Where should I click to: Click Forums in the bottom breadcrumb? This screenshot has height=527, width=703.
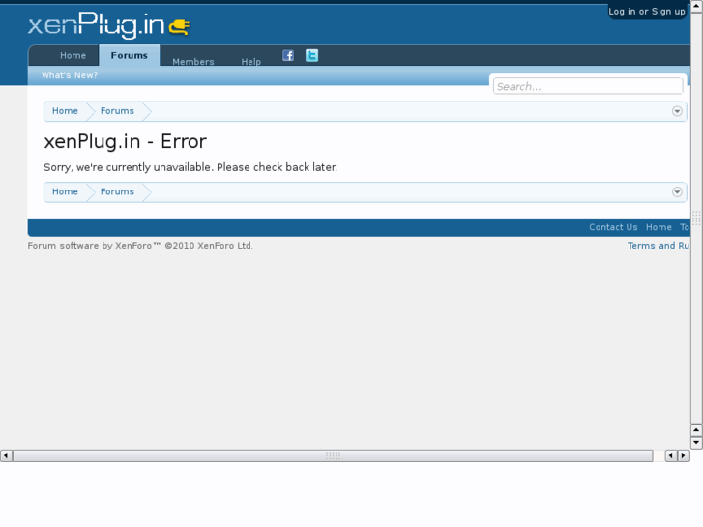tap(117, 192)
